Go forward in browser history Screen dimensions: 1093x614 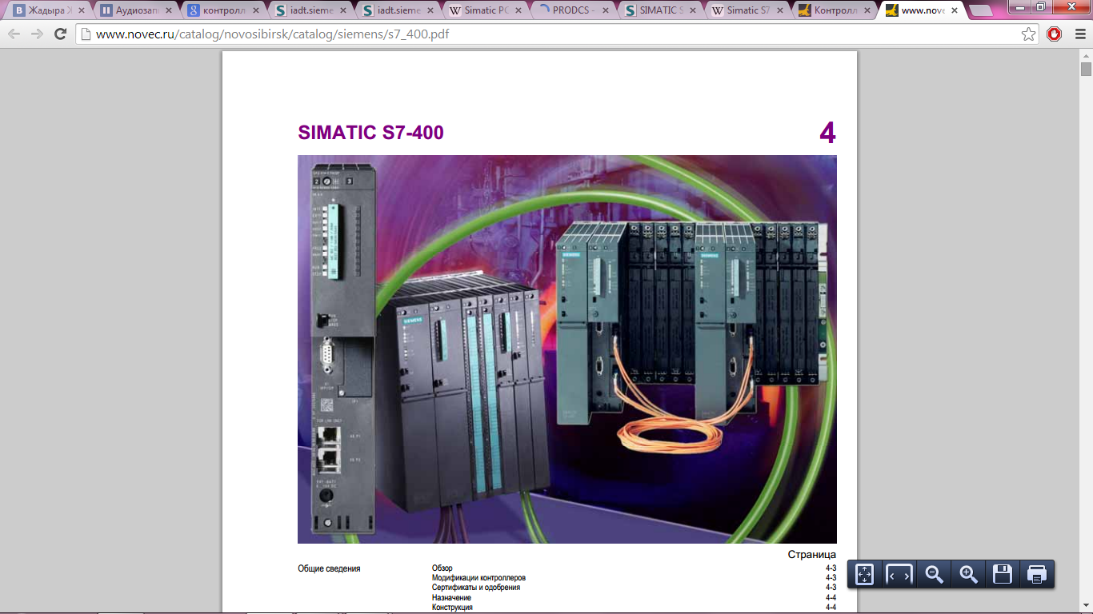pyautogui.click(x=37, y=34)
